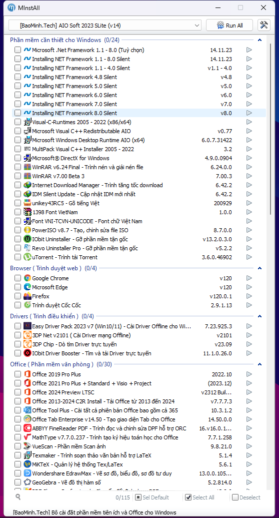This screenshot has width=279, height=518.
Task: Enable checkbox for 3DP Net v2101
Action: pyautogui.click(x=17, y=335)
